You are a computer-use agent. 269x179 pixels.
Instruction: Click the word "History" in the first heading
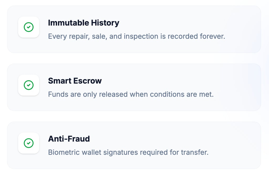click(x=105, y=23)
